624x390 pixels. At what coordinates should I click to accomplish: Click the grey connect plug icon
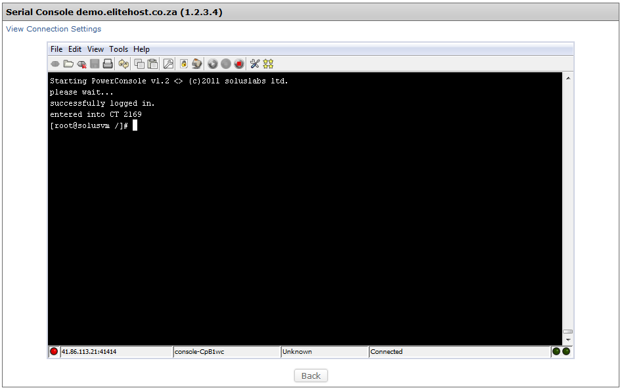point(55,64)
